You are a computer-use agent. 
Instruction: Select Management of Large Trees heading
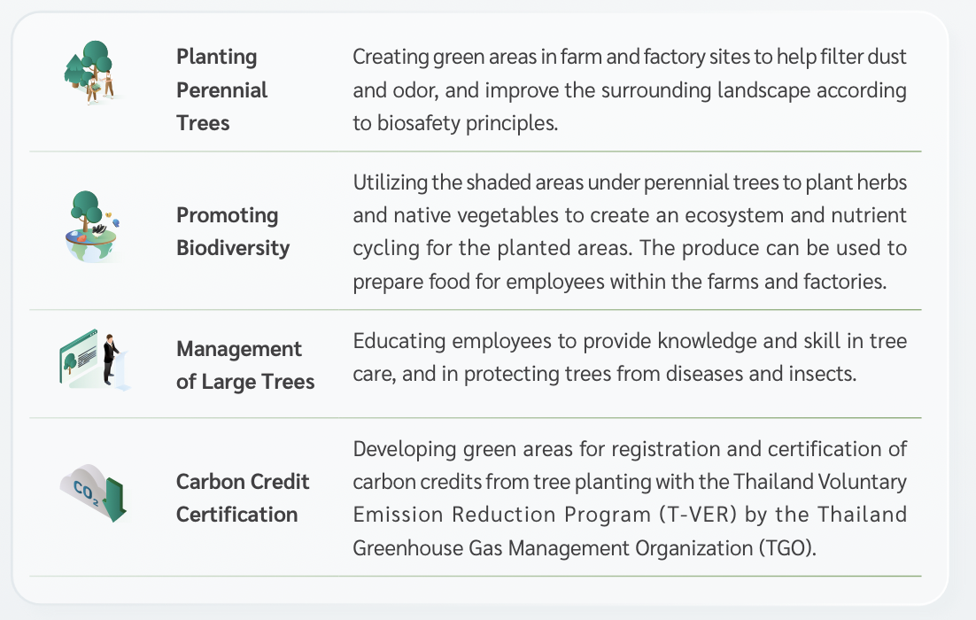point(245,365)
